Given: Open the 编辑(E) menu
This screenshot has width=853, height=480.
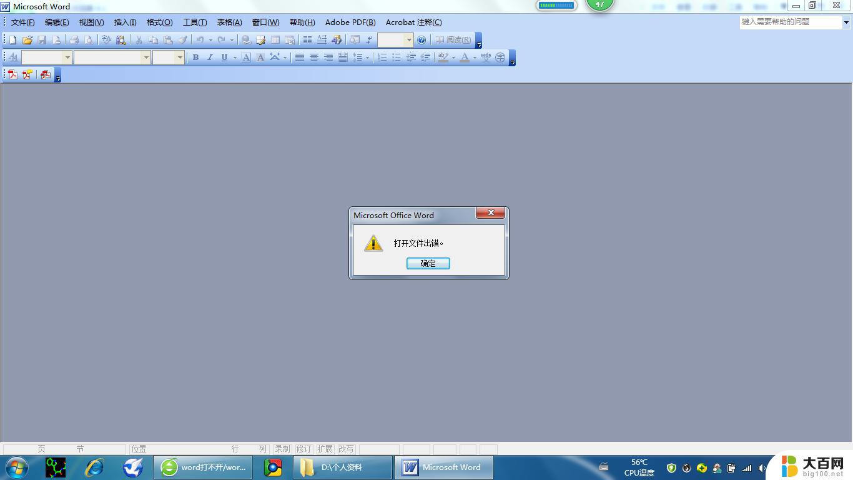Looking at the screenshot, I should pyautogui.click(x=57, y=22).
